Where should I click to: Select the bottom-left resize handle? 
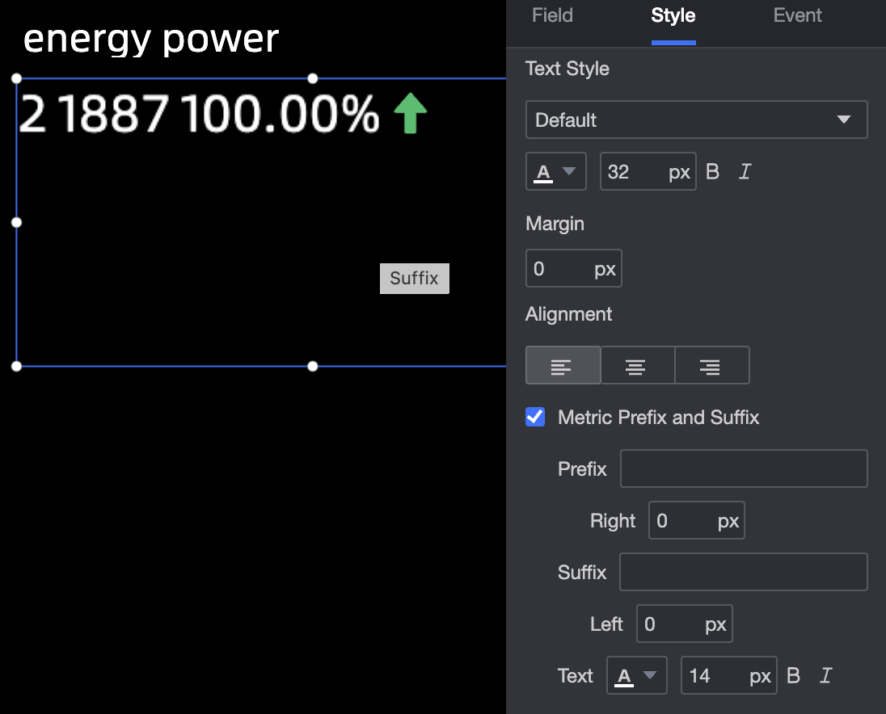pyautogui.click(x=16, y=367)
